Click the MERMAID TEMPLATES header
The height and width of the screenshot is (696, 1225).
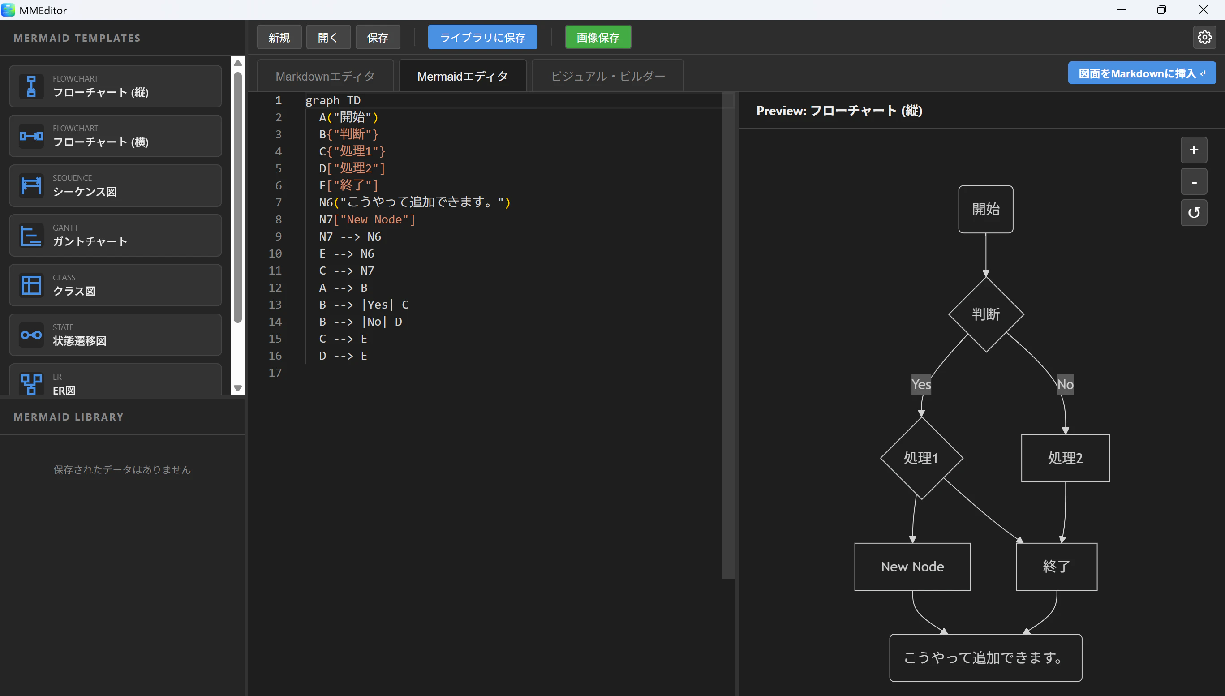pyautogui.click(x=77, y=38)
